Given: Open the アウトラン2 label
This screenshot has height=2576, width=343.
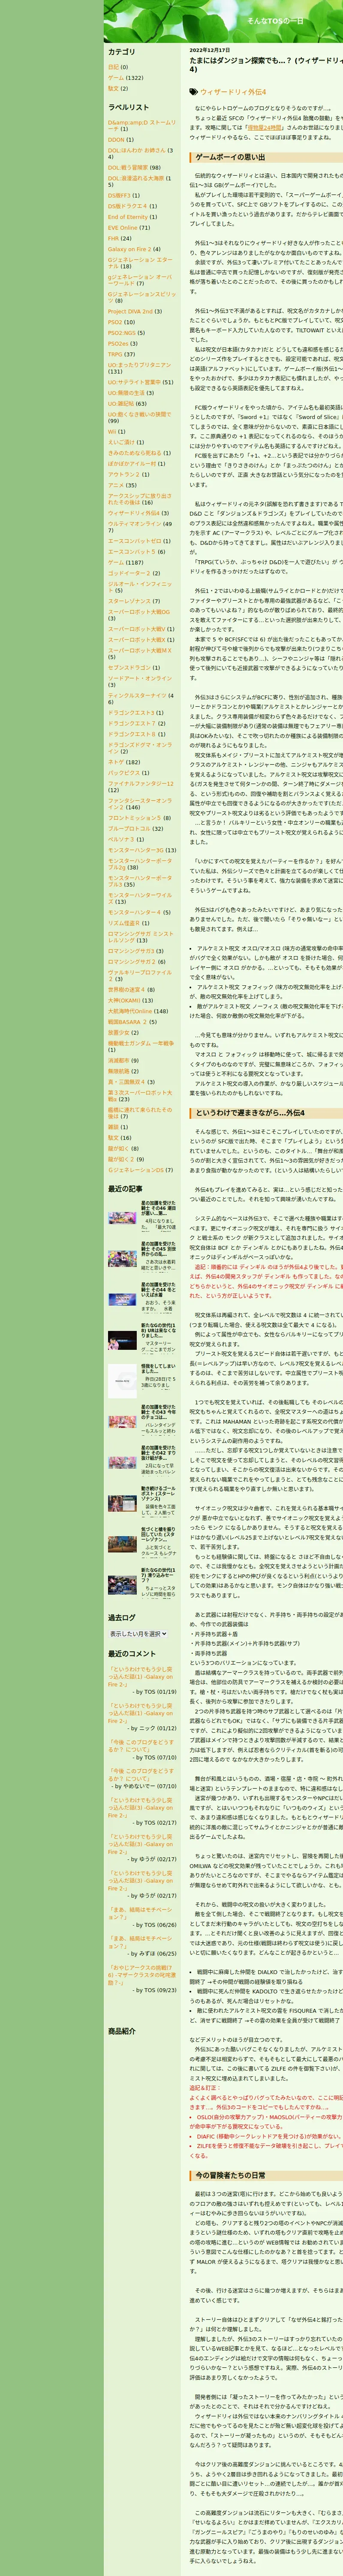Looking at the screenshot, I should click(x=124, y=474).
